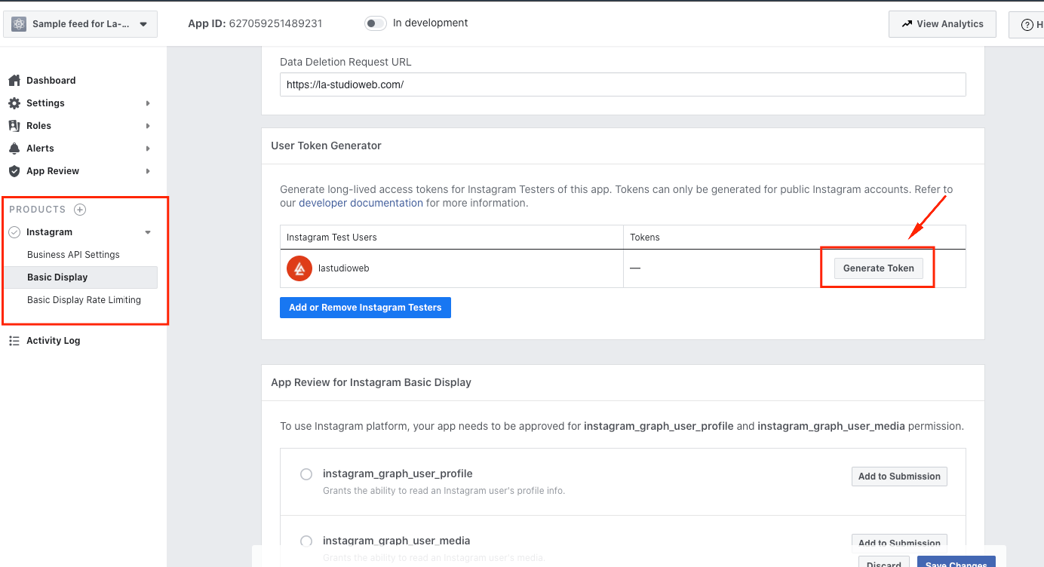Click the Alerts bell icon
Image resolution: width=1044 pixels, height=567 pixels.
(x=14, y=149)
